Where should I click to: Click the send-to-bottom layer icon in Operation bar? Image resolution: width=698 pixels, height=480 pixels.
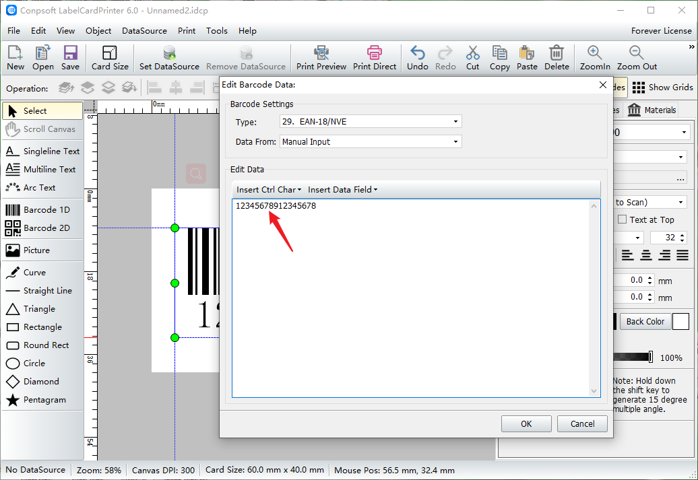point(129,88)
